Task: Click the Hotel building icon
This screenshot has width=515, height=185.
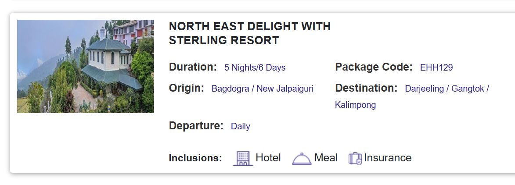Action: [x=243, y=158]
